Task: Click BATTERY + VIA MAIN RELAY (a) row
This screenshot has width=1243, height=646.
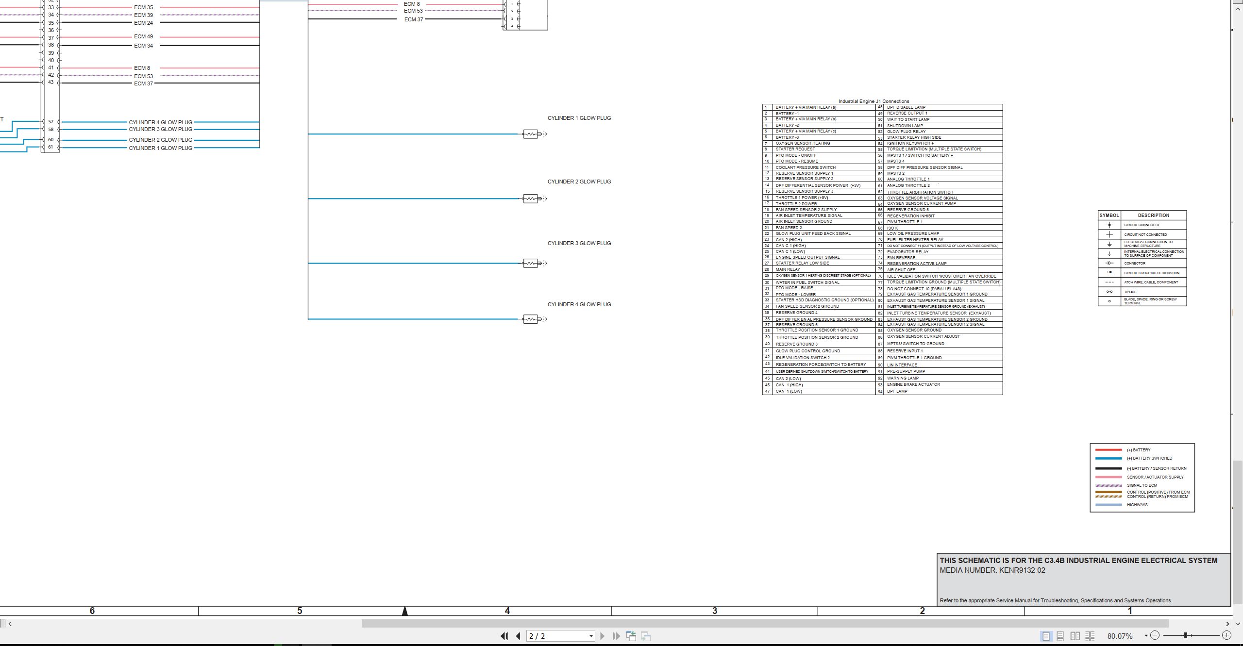Action: click(x=819, y=107)
